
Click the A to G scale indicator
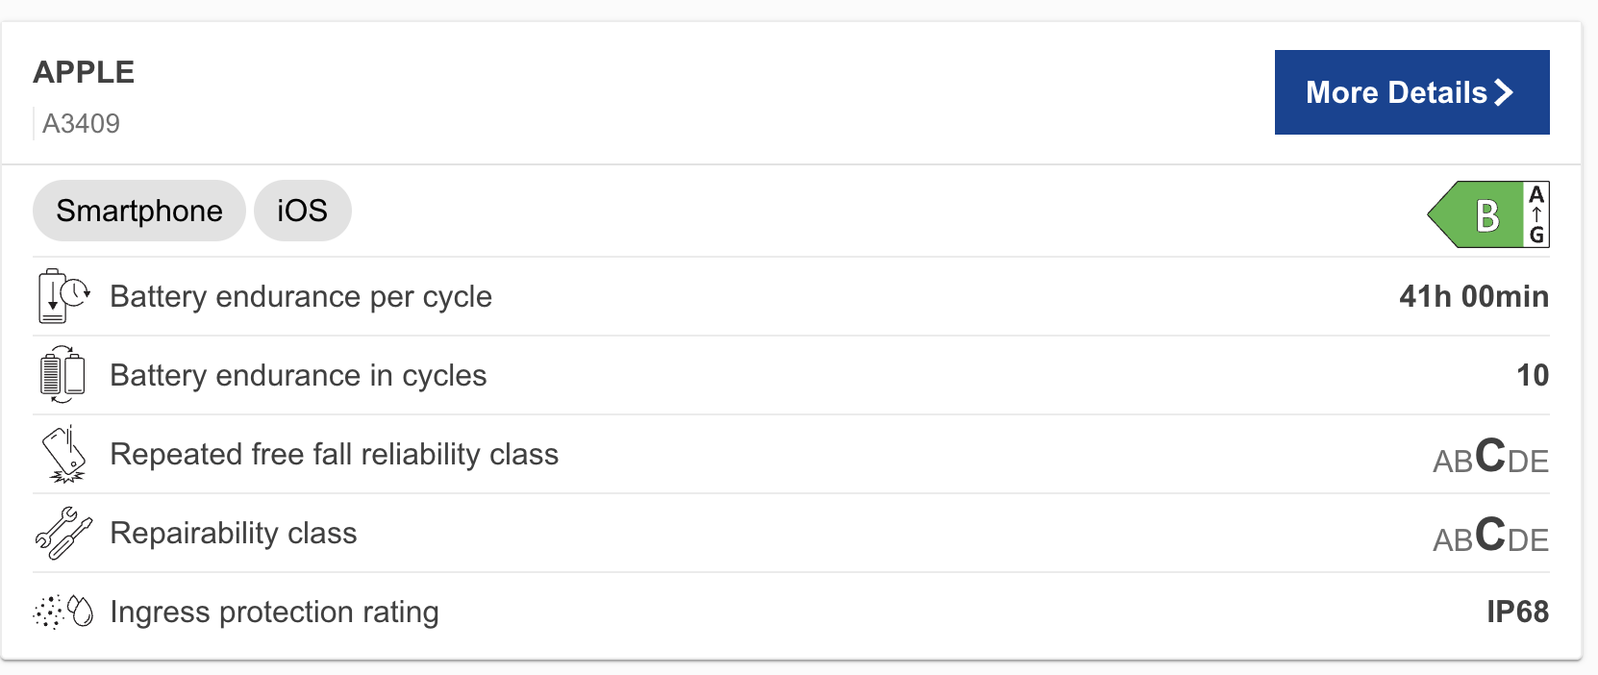1536,214
